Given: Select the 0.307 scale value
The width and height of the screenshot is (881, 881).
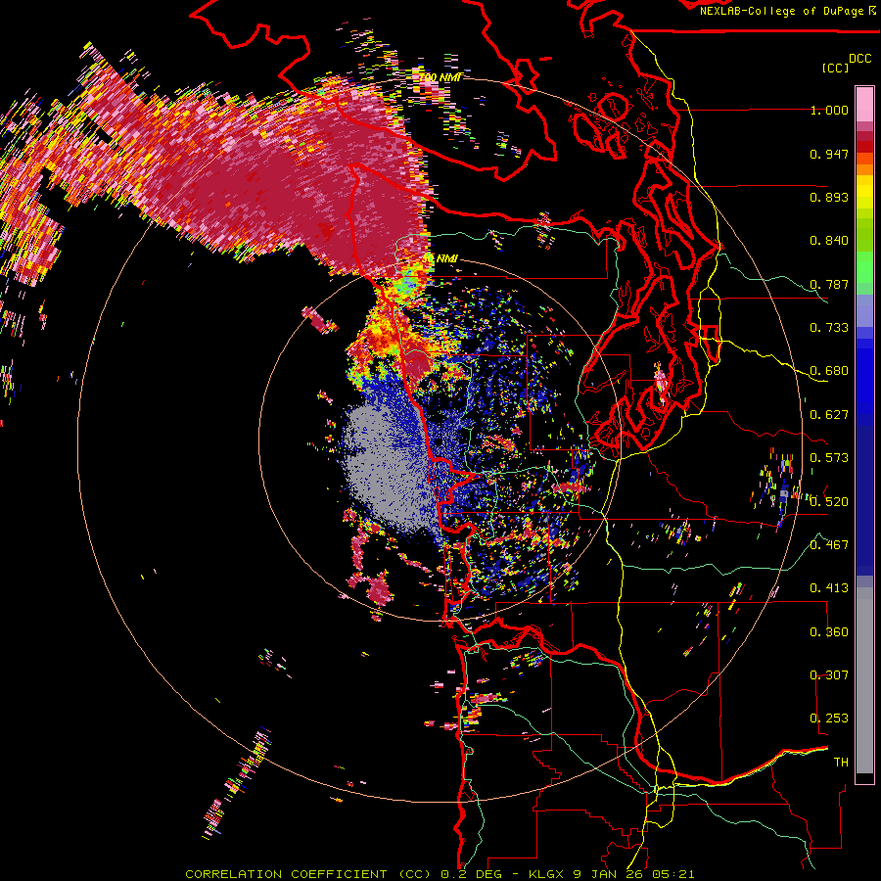Looking at the screenshot, I should pyautogui.click(x=829, y=675).
